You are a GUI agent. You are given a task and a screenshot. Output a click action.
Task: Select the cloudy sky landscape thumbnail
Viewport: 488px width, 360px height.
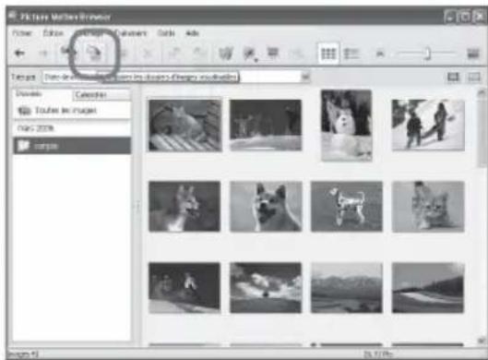tap(266, 288)
